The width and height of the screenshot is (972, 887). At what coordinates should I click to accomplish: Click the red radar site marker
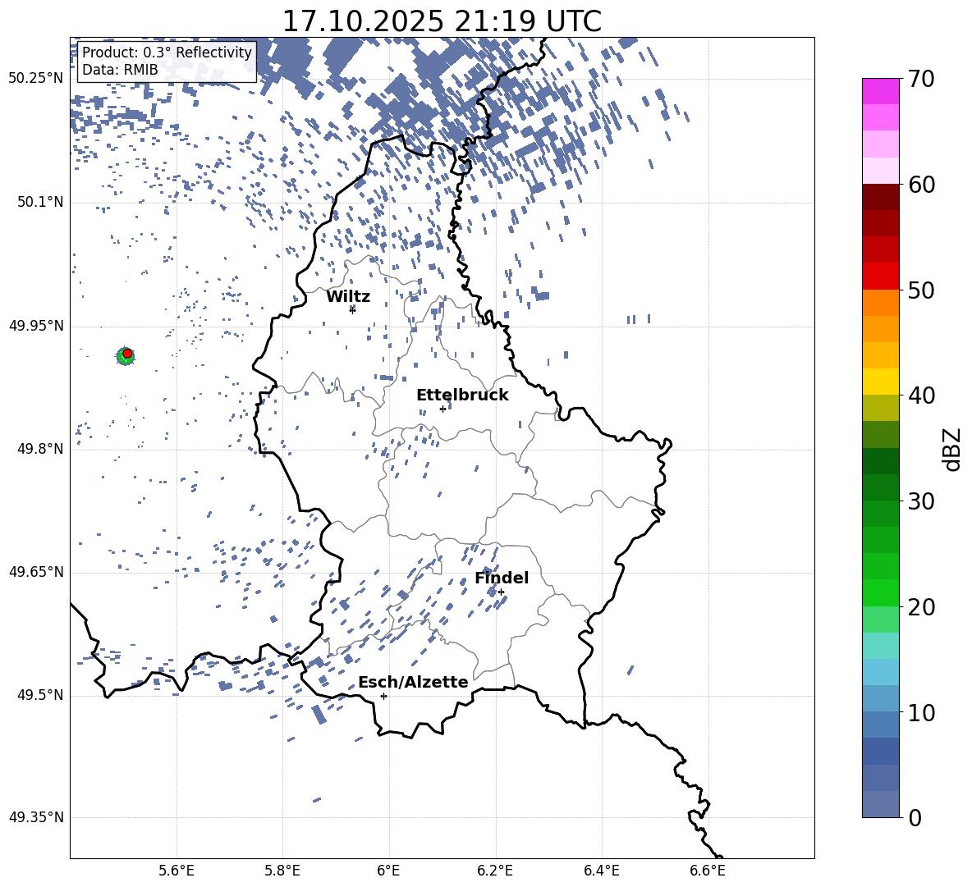tap(128, 354)
